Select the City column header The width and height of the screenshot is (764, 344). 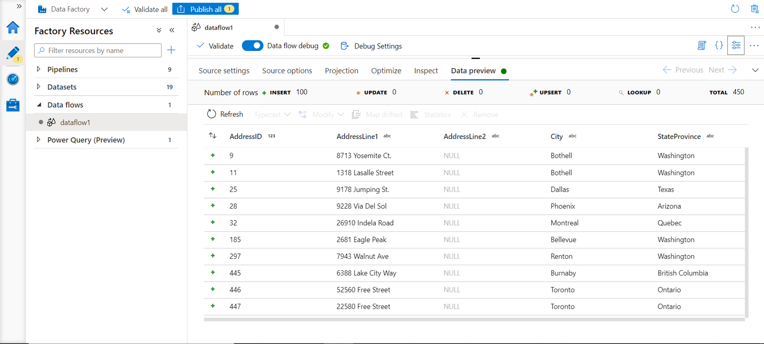(557, 136)
